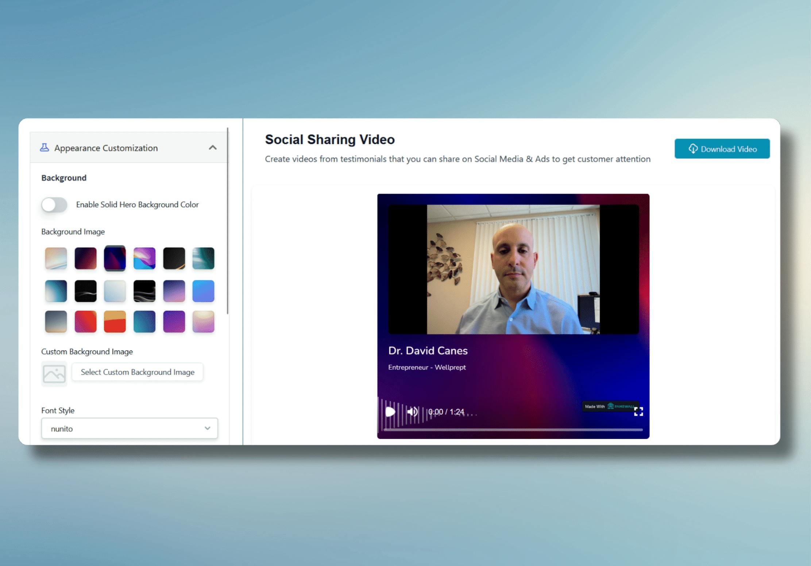Choose the purple and cyan wave background
Screen dimensions: 811x566
(x=144, y=258)
